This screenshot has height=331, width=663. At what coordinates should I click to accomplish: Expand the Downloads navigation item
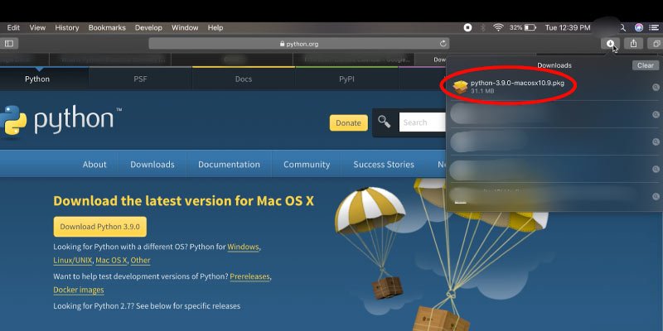(x=152, y=165)
